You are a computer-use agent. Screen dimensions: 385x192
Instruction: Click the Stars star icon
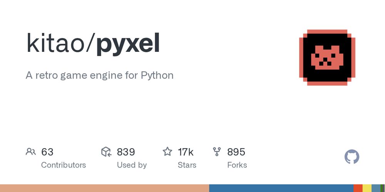[x=167, y=152]
